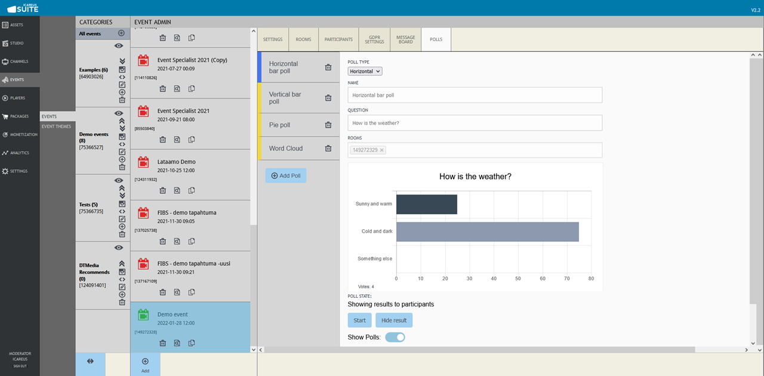Delete the Word Cloud poll via trash icon
The height and width of the screenshot is (376, 764).
point(328,148)
